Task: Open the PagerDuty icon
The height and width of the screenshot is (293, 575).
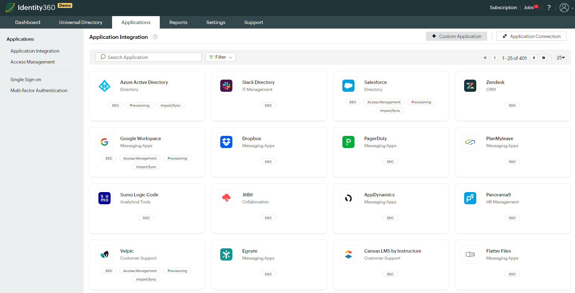Action: pyautogui.click(x=348, y=142)
